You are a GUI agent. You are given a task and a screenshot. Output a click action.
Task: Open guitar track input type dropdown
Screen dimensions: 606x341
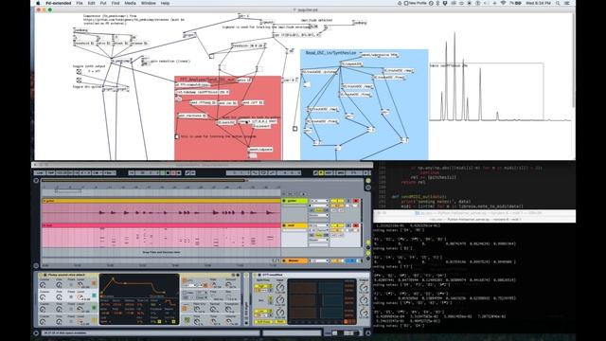click(319, 201)
